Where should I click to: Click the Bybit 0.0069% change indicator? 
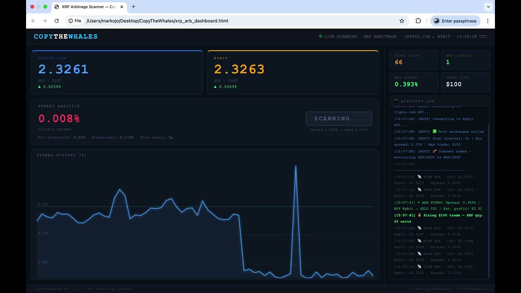(225, 87)
